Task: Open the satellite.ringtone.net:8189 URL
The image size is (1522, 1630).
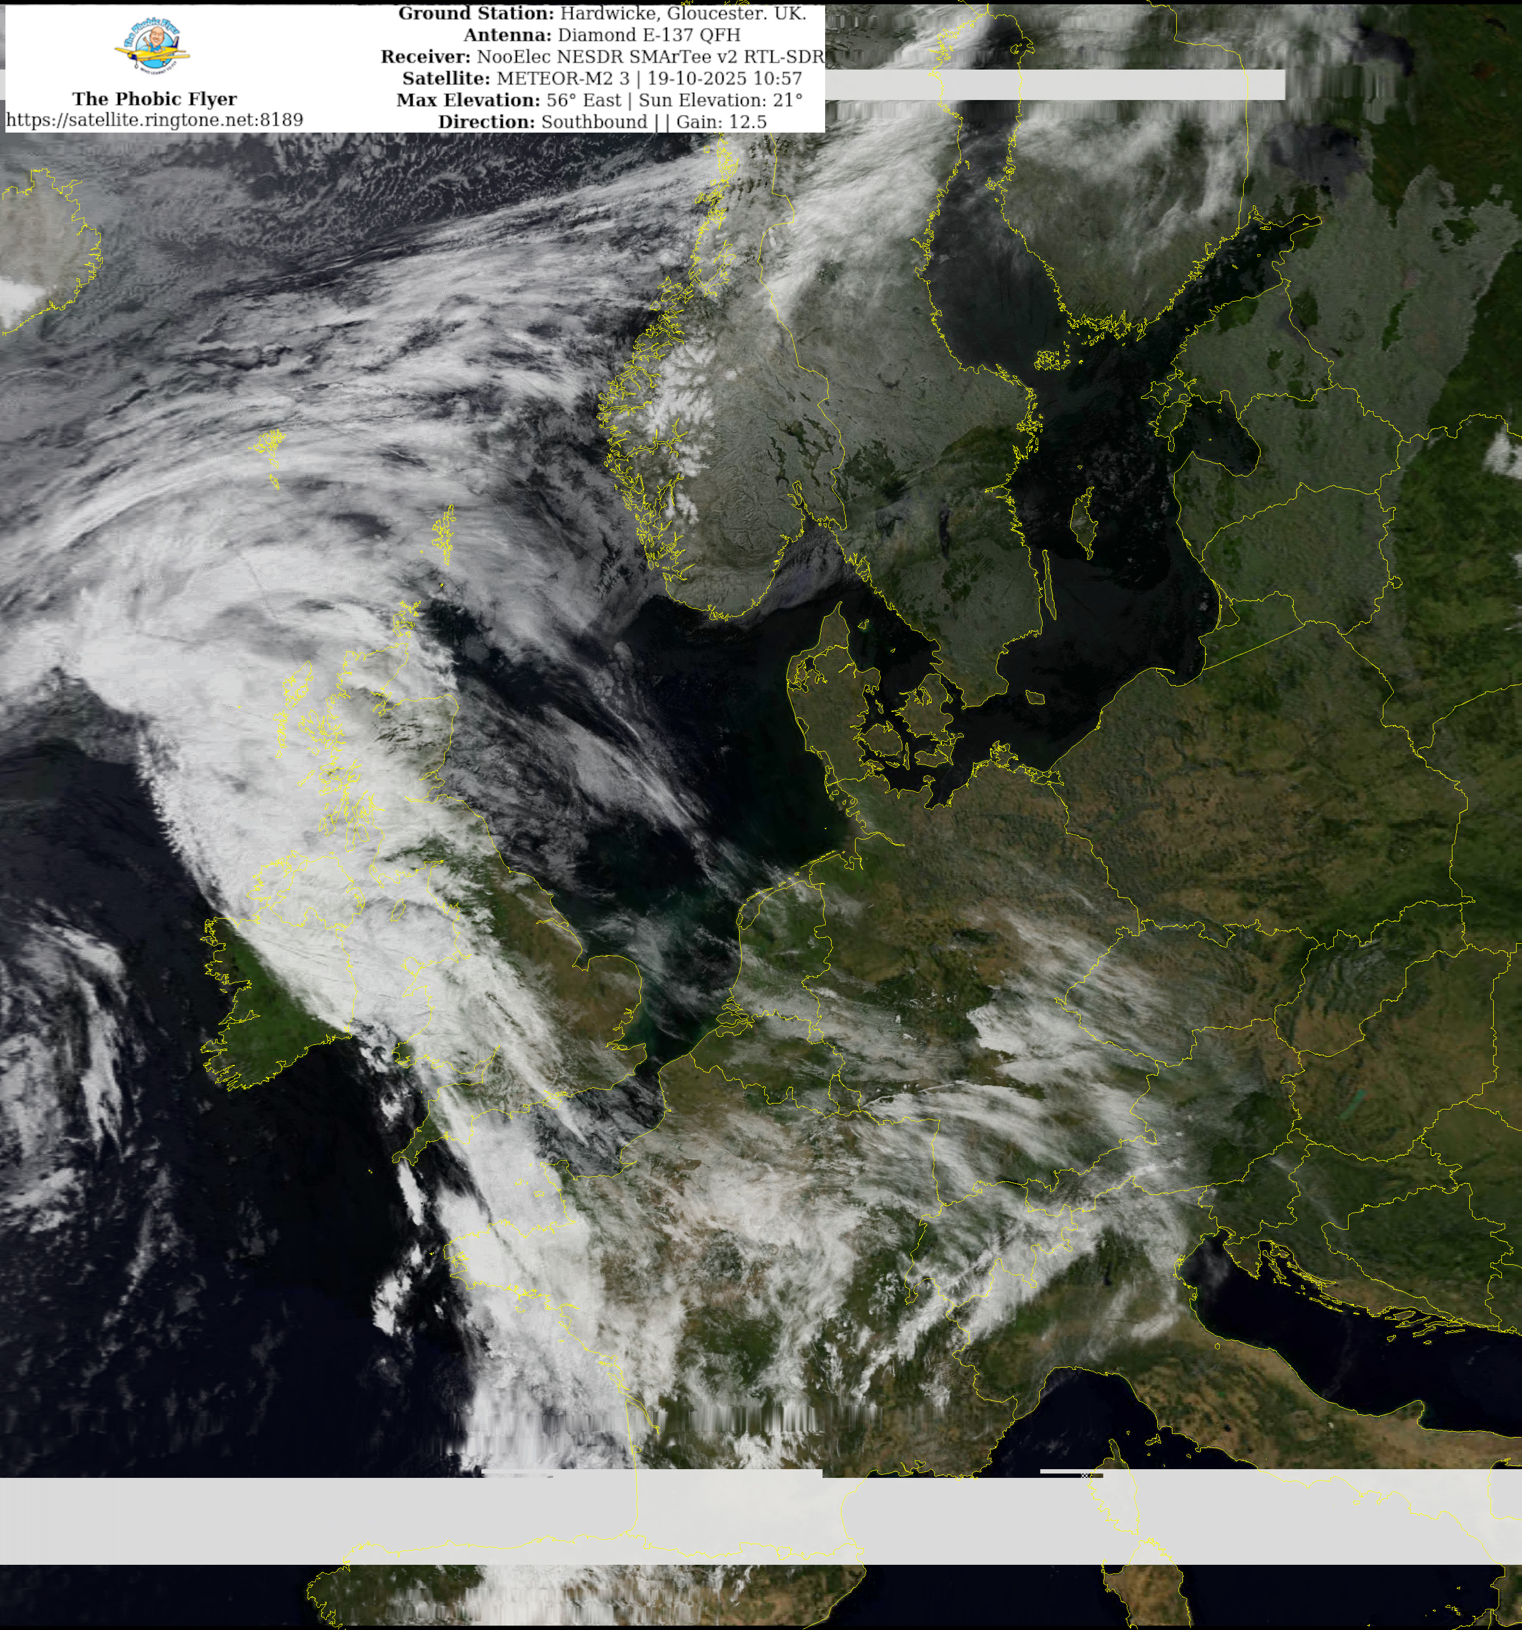Action: click(154, 121)
